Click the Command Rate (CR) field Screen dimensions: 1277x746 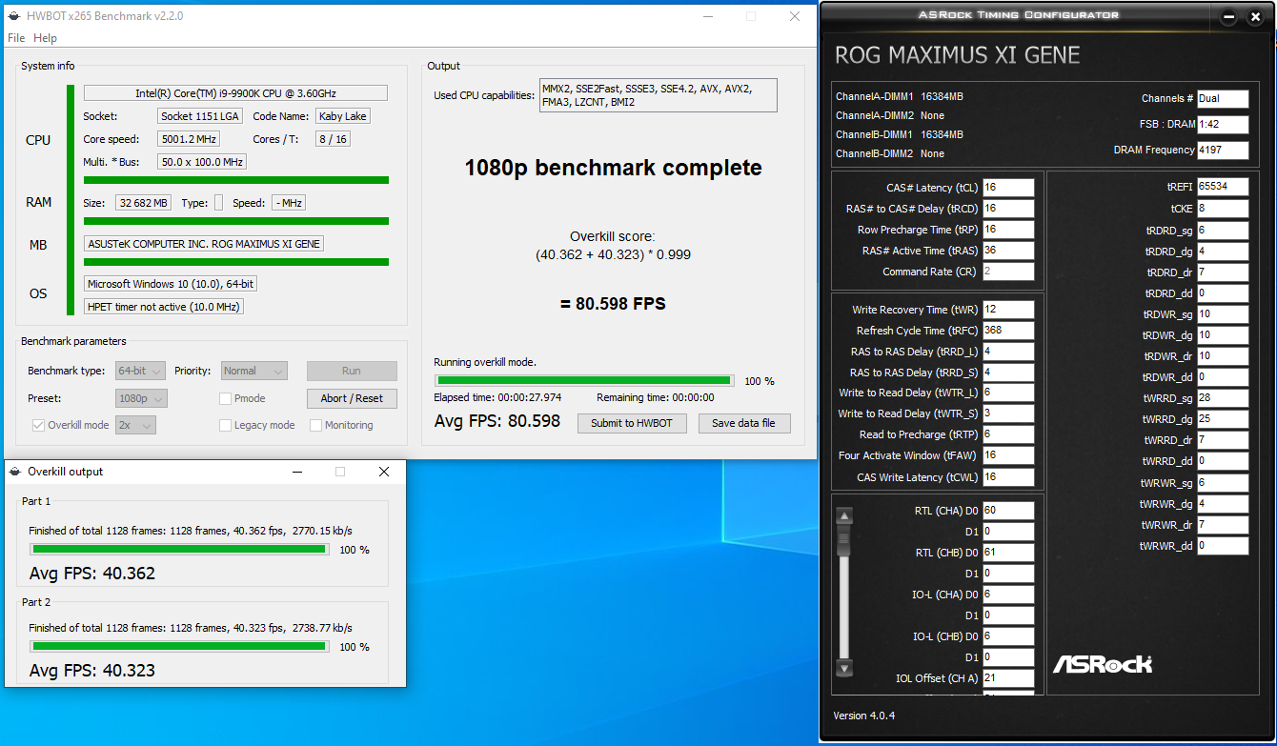tap(1008, 272)
